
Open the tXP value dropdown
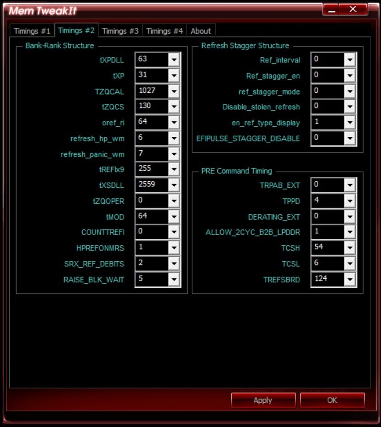pos(174,75)
